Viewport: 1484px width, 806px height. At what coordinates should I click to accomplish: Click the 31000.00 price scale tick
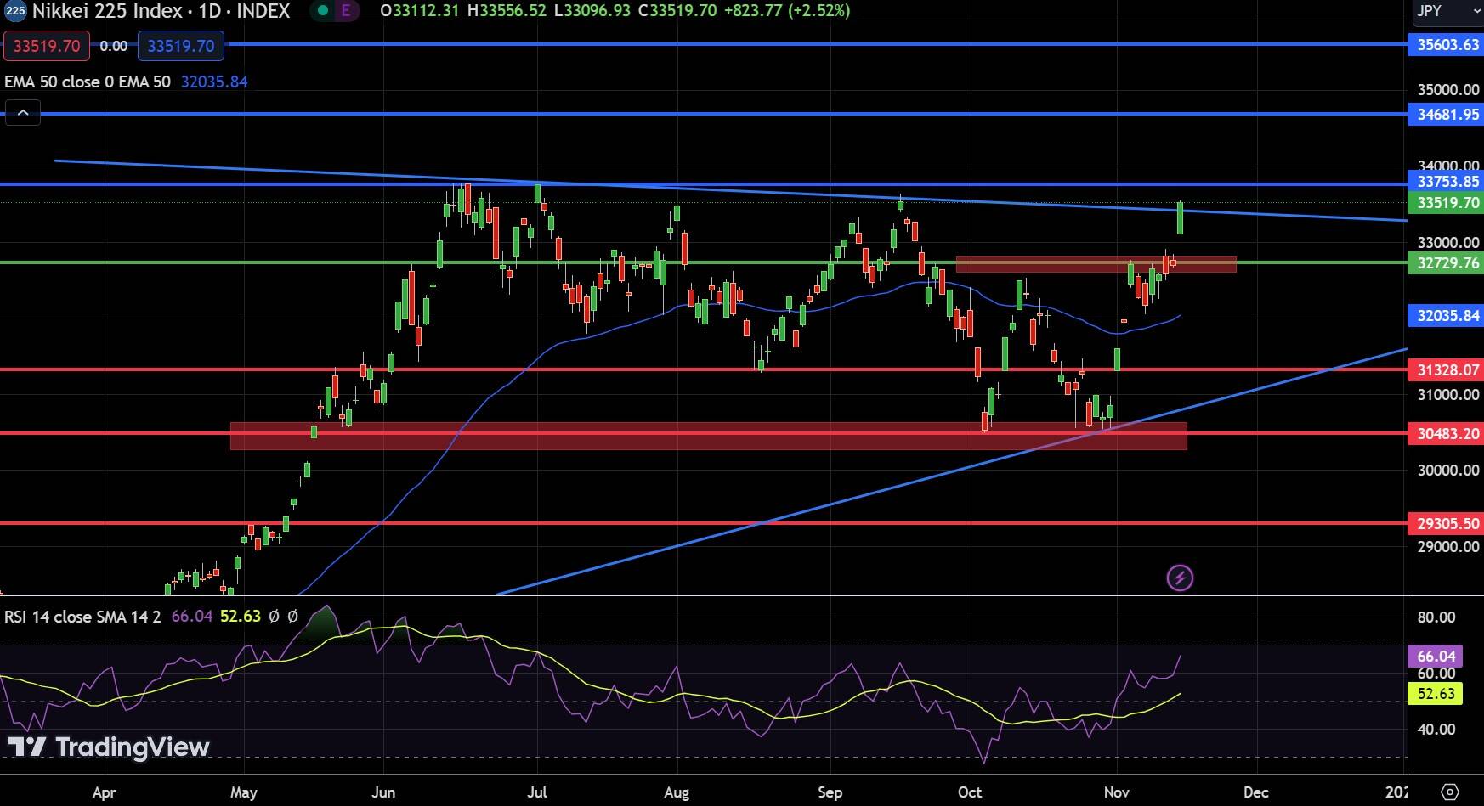[x=1448, y=395]
